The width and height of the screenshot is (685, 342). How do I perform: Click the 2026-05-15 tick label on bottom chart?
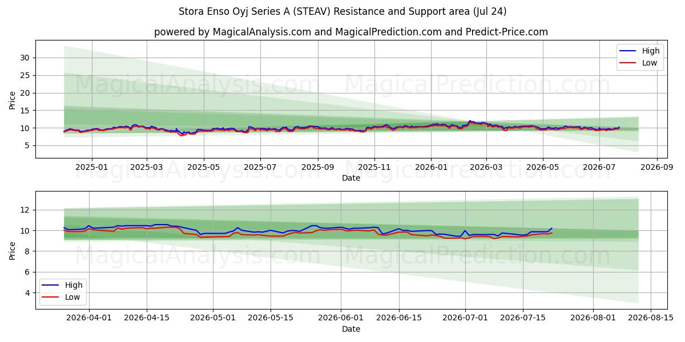271,319
